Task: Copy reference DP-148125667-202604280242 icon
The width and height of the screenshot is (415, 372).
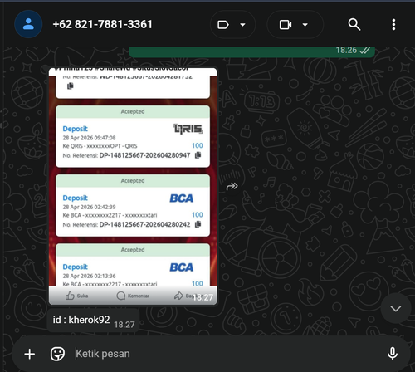Action: click(x=198, y=224)
